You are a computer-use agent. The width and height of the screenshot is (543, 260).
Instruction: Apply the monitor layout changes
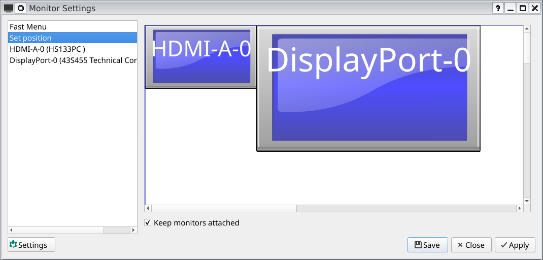(x=515, y=245)
